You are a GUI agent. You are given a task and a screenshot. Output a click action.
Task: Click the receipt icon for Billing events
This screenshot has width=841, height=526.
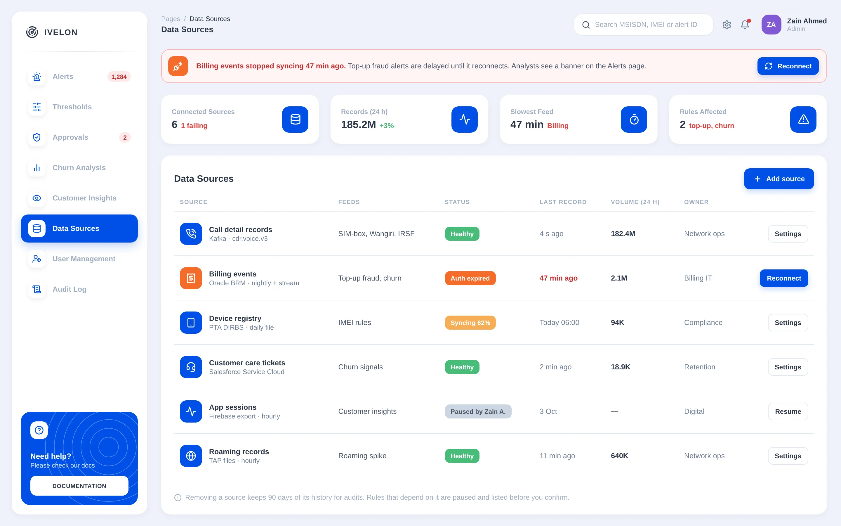click(x=191, y=278)
